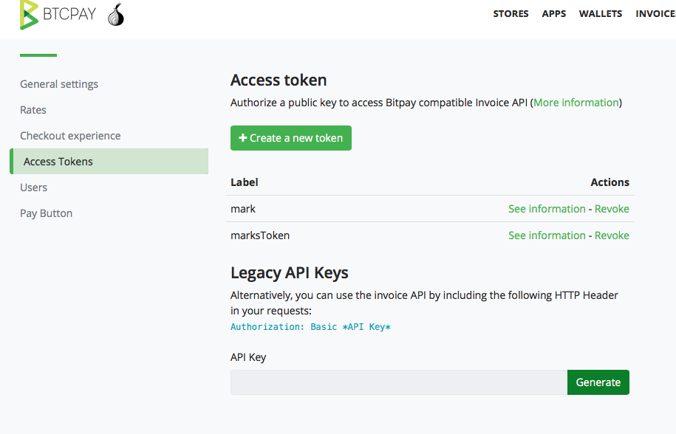
Task: Click the plus icon on Create token
Action: (243, 138)
